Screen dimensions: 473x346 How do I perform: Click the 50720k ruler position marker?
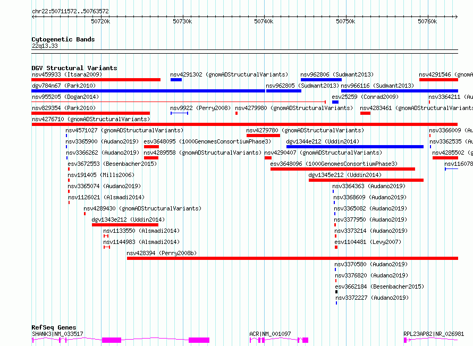point(101,21)
